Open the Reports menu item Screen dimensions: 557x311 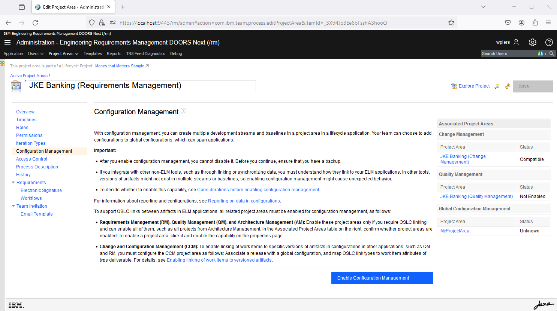coord(114,54)
